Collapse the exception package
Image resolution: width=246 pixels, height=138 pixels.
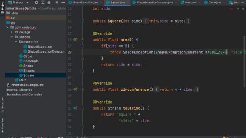coord(16,42)
